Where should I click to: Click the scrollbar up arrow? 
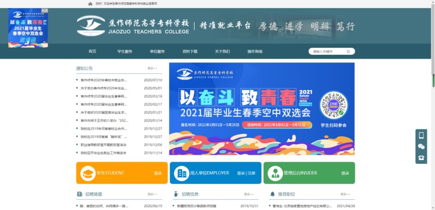click(433, 2)
